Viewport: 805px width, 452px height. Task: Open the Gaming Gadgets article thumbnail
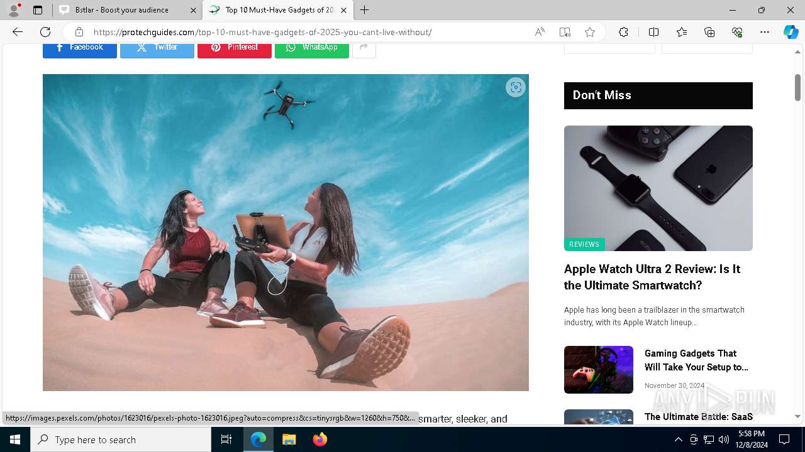click(599, 370)
